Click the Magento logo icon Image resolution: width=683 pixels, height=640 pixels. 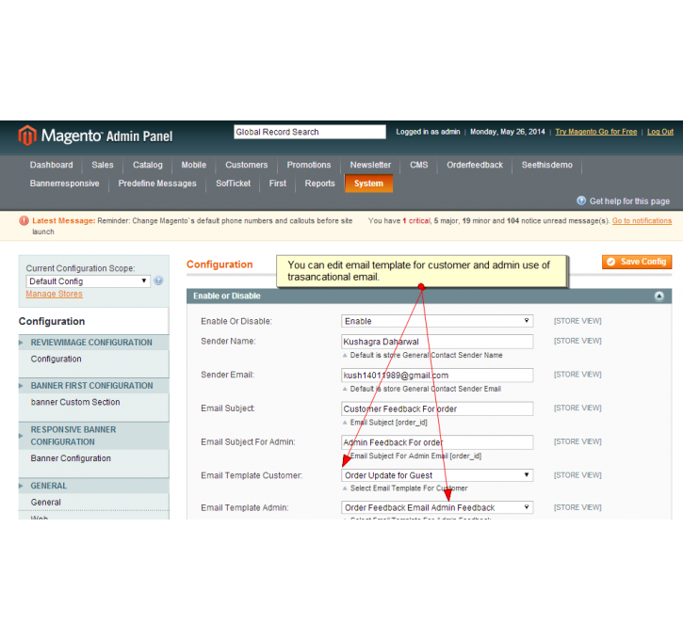pyautogui.click(x=27, y=136)
